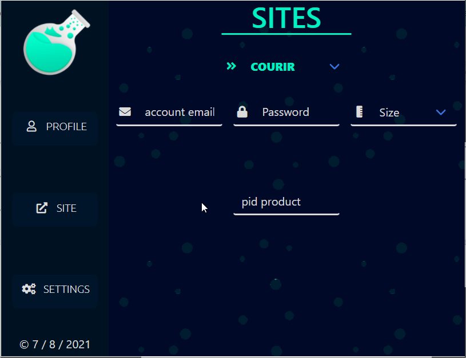The width and height of the screenshot is (466, 358).
Task: Click the envelope icon by account email
Action: [125, 112]
